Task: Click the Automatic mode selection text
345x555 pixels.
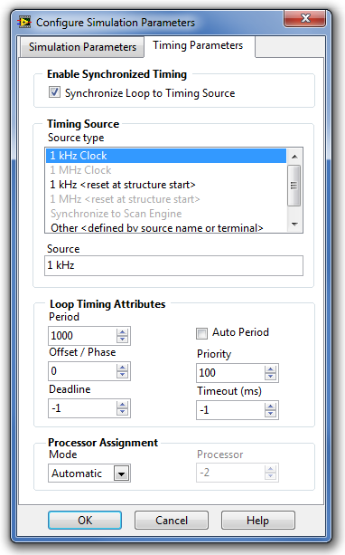Action: click(77, 474)
